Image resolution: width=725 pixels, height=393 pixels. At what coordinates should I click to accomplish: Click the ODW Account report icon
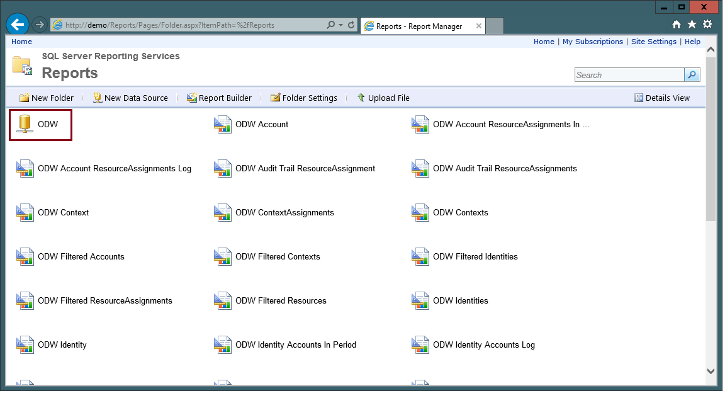coord(222,124)
